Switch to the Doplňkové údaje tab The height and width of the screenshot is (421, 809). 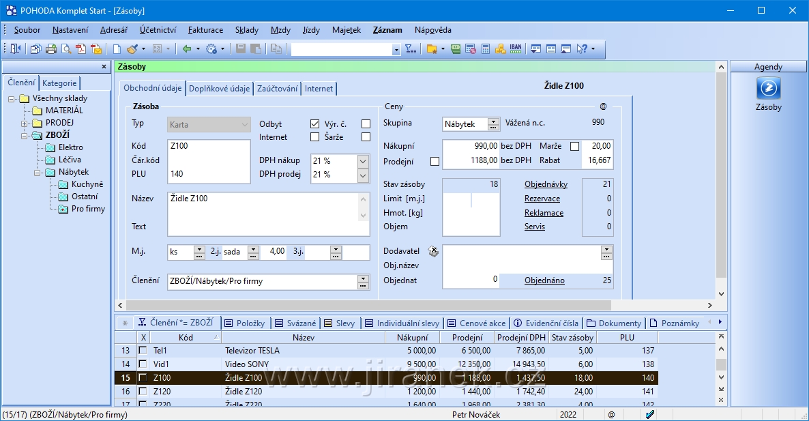coord(219,89)
